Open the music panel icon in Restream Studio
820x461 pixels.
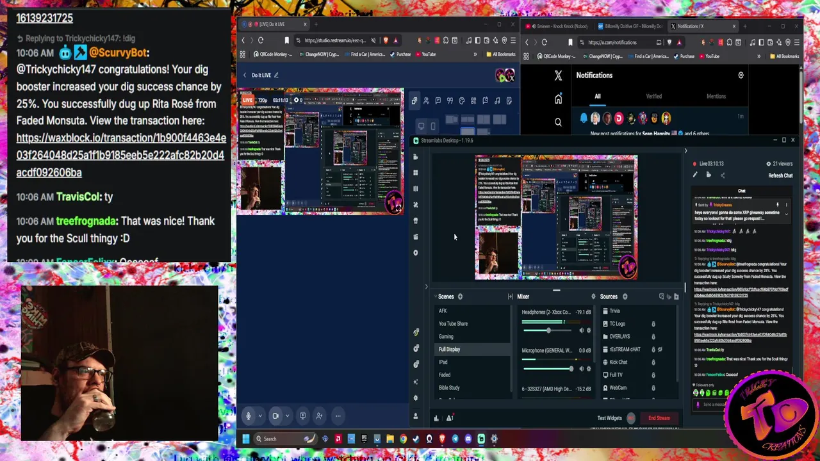[497, 101]
